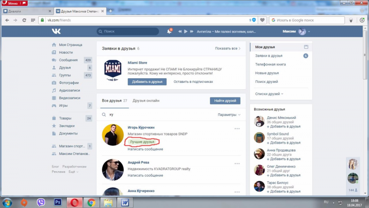Write message to Игорь Курочкин
The height and width of the screenshot is (208, 369).
[145, 149]
